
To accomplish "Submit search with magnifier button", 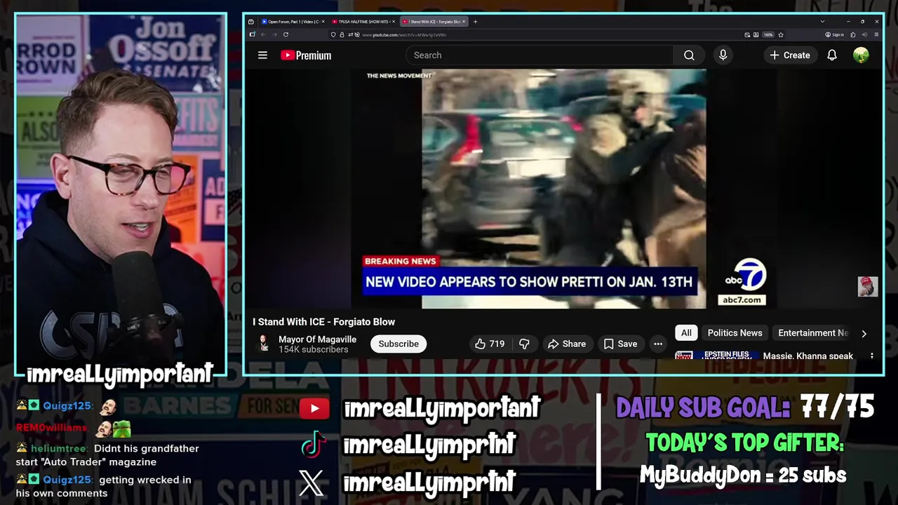I will pos(689,55).
